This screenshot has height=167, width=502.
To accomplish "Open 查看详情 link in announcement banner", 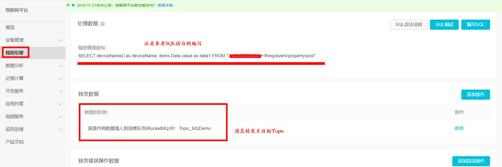I will pos(165,5).
